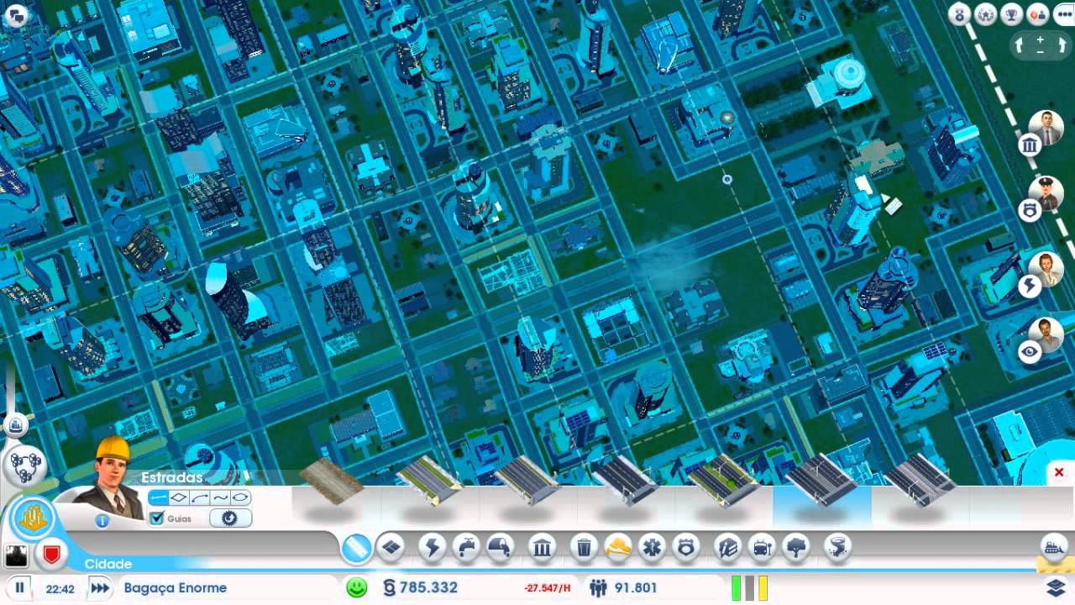Open the population panel showing 91.801
The height and width of the screenshot is (605, 1075).
click(x=623, y=588)
